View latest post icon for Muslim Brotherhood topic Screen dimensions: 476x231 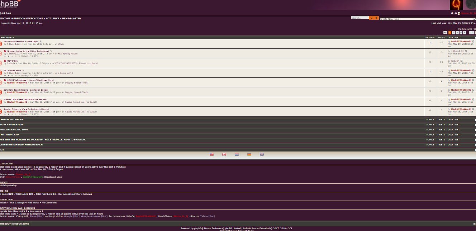473,42
